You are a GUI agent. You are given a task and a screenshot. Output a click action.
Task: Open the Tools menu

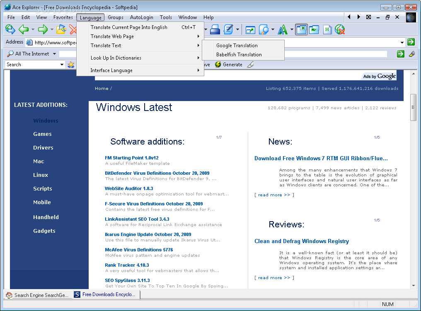click(166, 17)
